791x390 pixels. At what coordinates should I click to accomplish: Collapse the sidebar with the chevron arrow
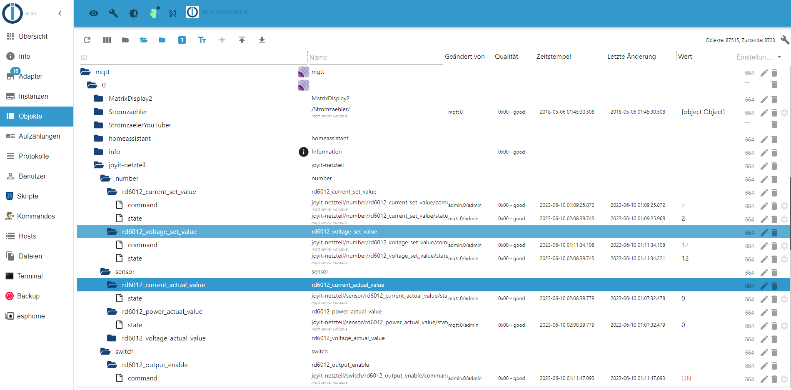click(x=60, y=13)
